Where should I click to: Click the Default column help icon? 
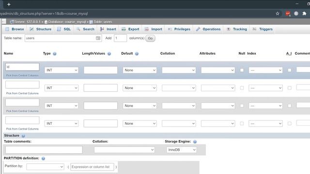pyautogui.click(x=137, y=54)
